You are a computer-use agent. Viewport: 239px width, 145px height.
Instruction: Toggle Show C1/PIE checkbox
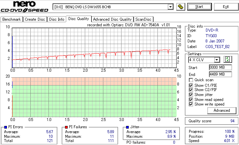coord(191,85)
